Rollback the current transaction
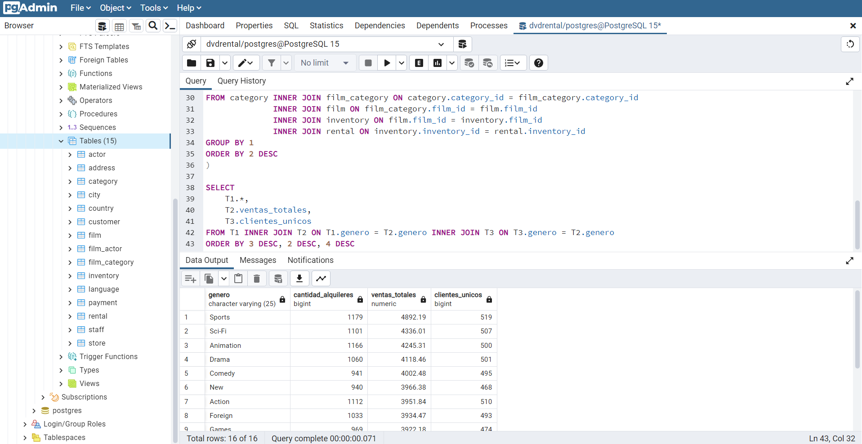The height and width of the screenshot is (444, 862). [x=487, y=63]
